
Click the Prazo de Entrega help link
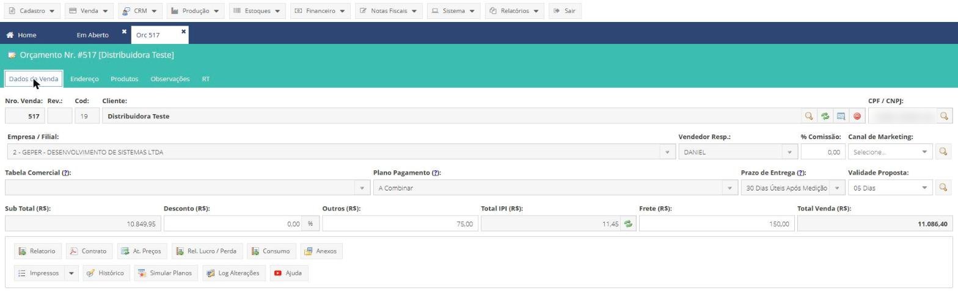click(801, 173)
